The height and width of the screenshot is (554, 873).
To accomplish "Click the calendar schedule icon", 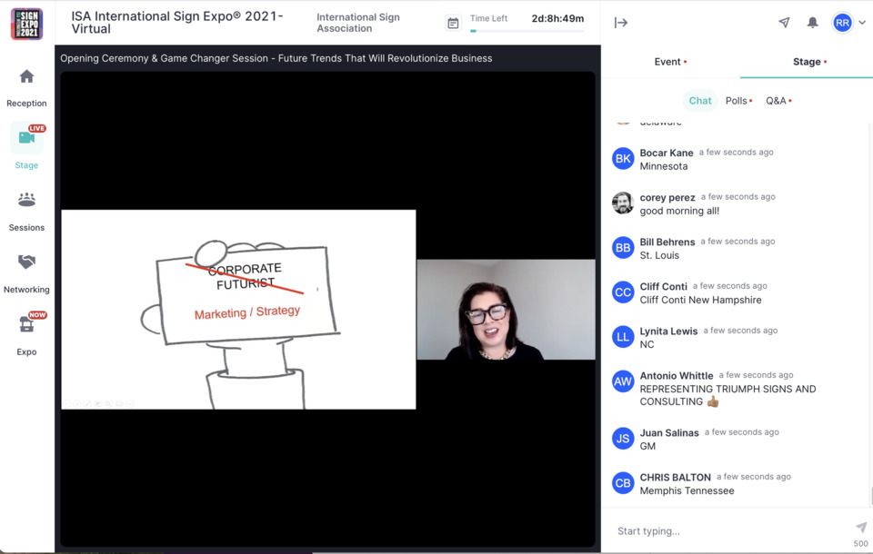I will [x=453, y=23].
